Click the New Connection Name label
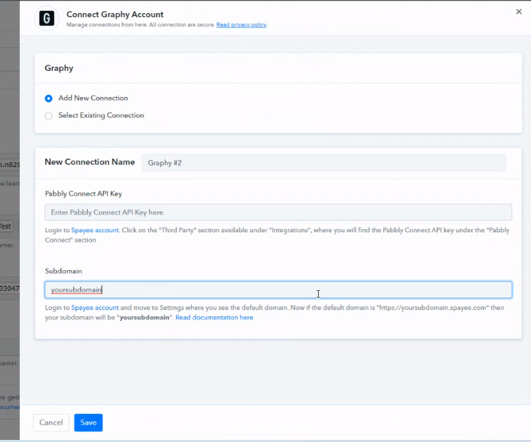 90,162
